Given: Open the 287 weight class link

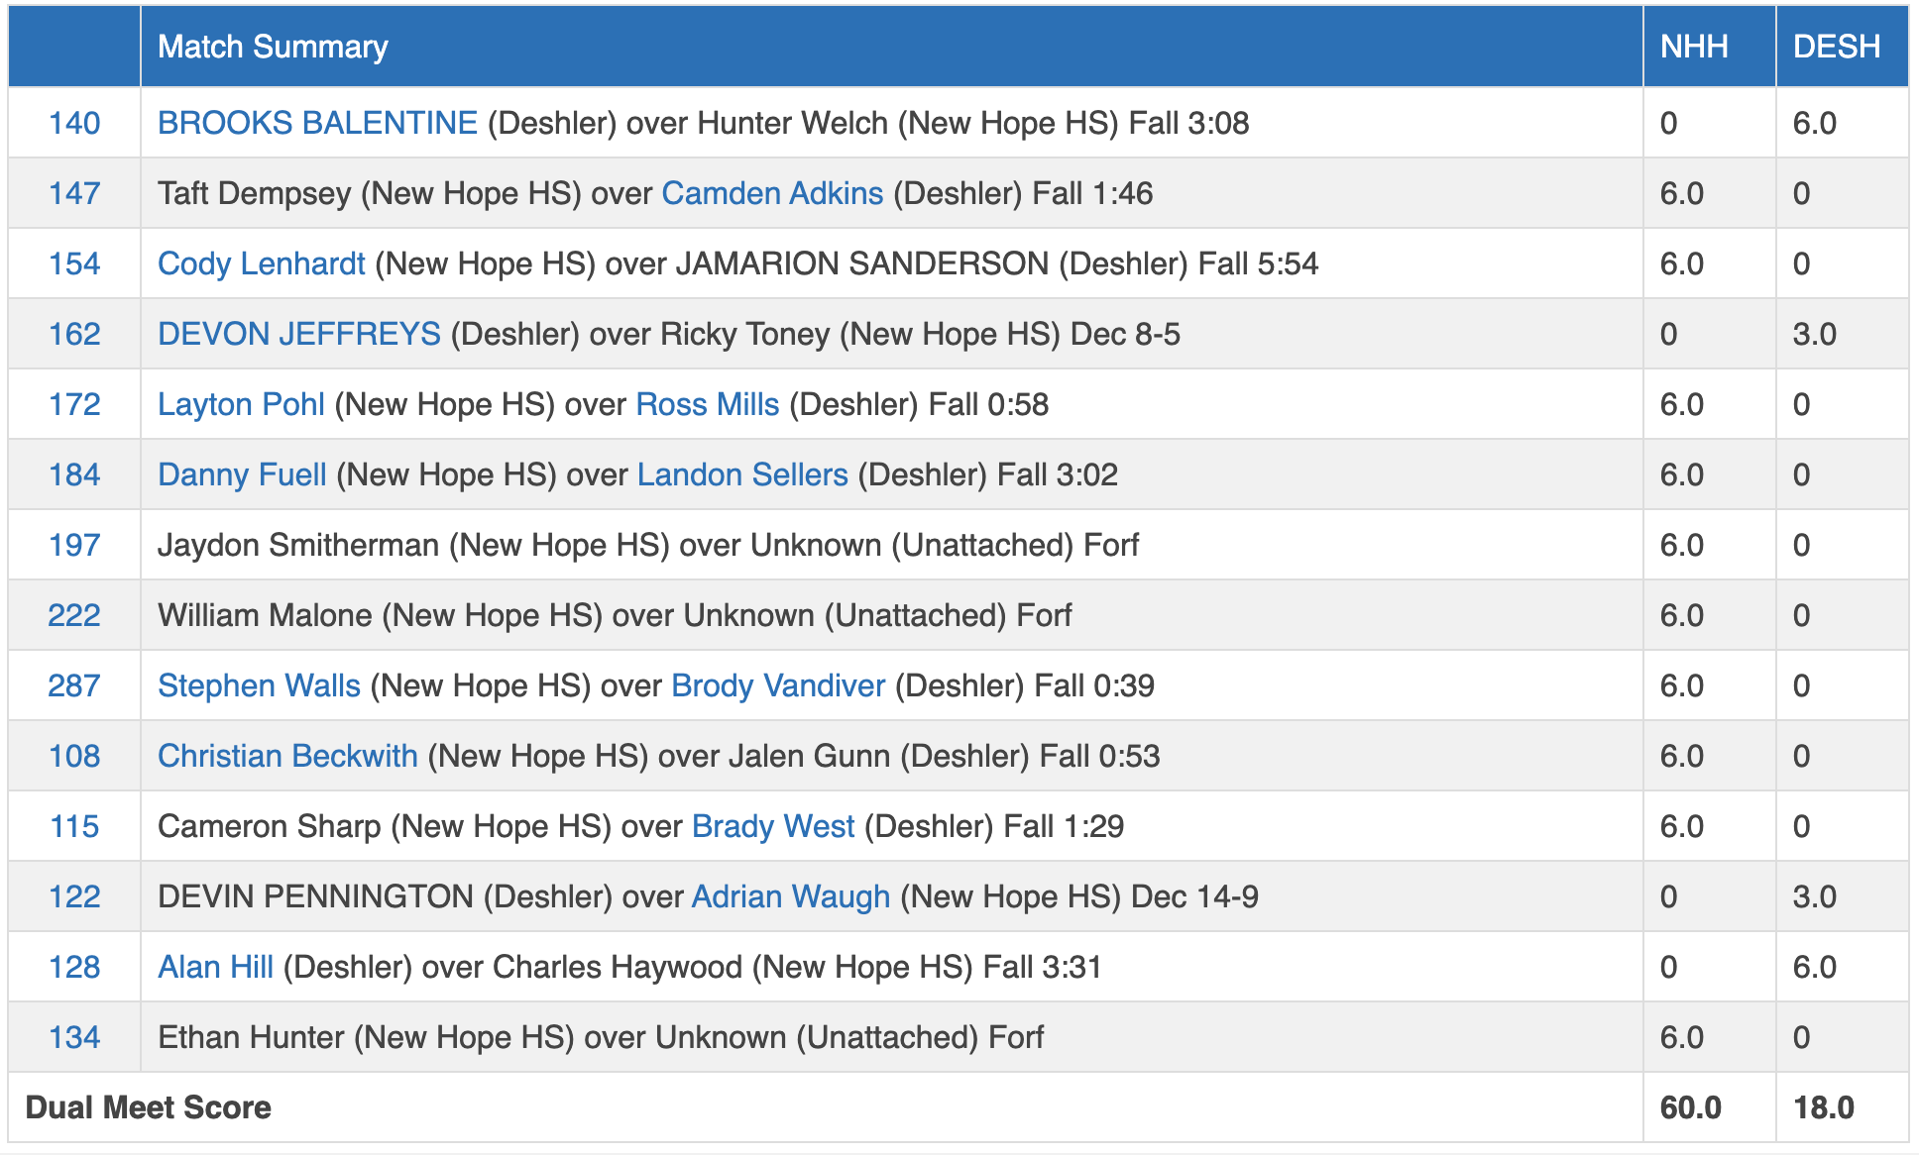Looking at the screenshot, I should pyautogui.click(x=74, y=685).
